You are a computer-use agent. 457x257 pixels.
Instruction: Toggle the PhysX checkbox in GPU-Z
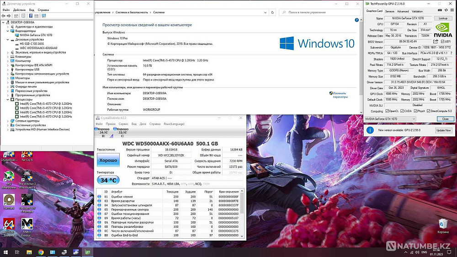click(x=415, y=111)
